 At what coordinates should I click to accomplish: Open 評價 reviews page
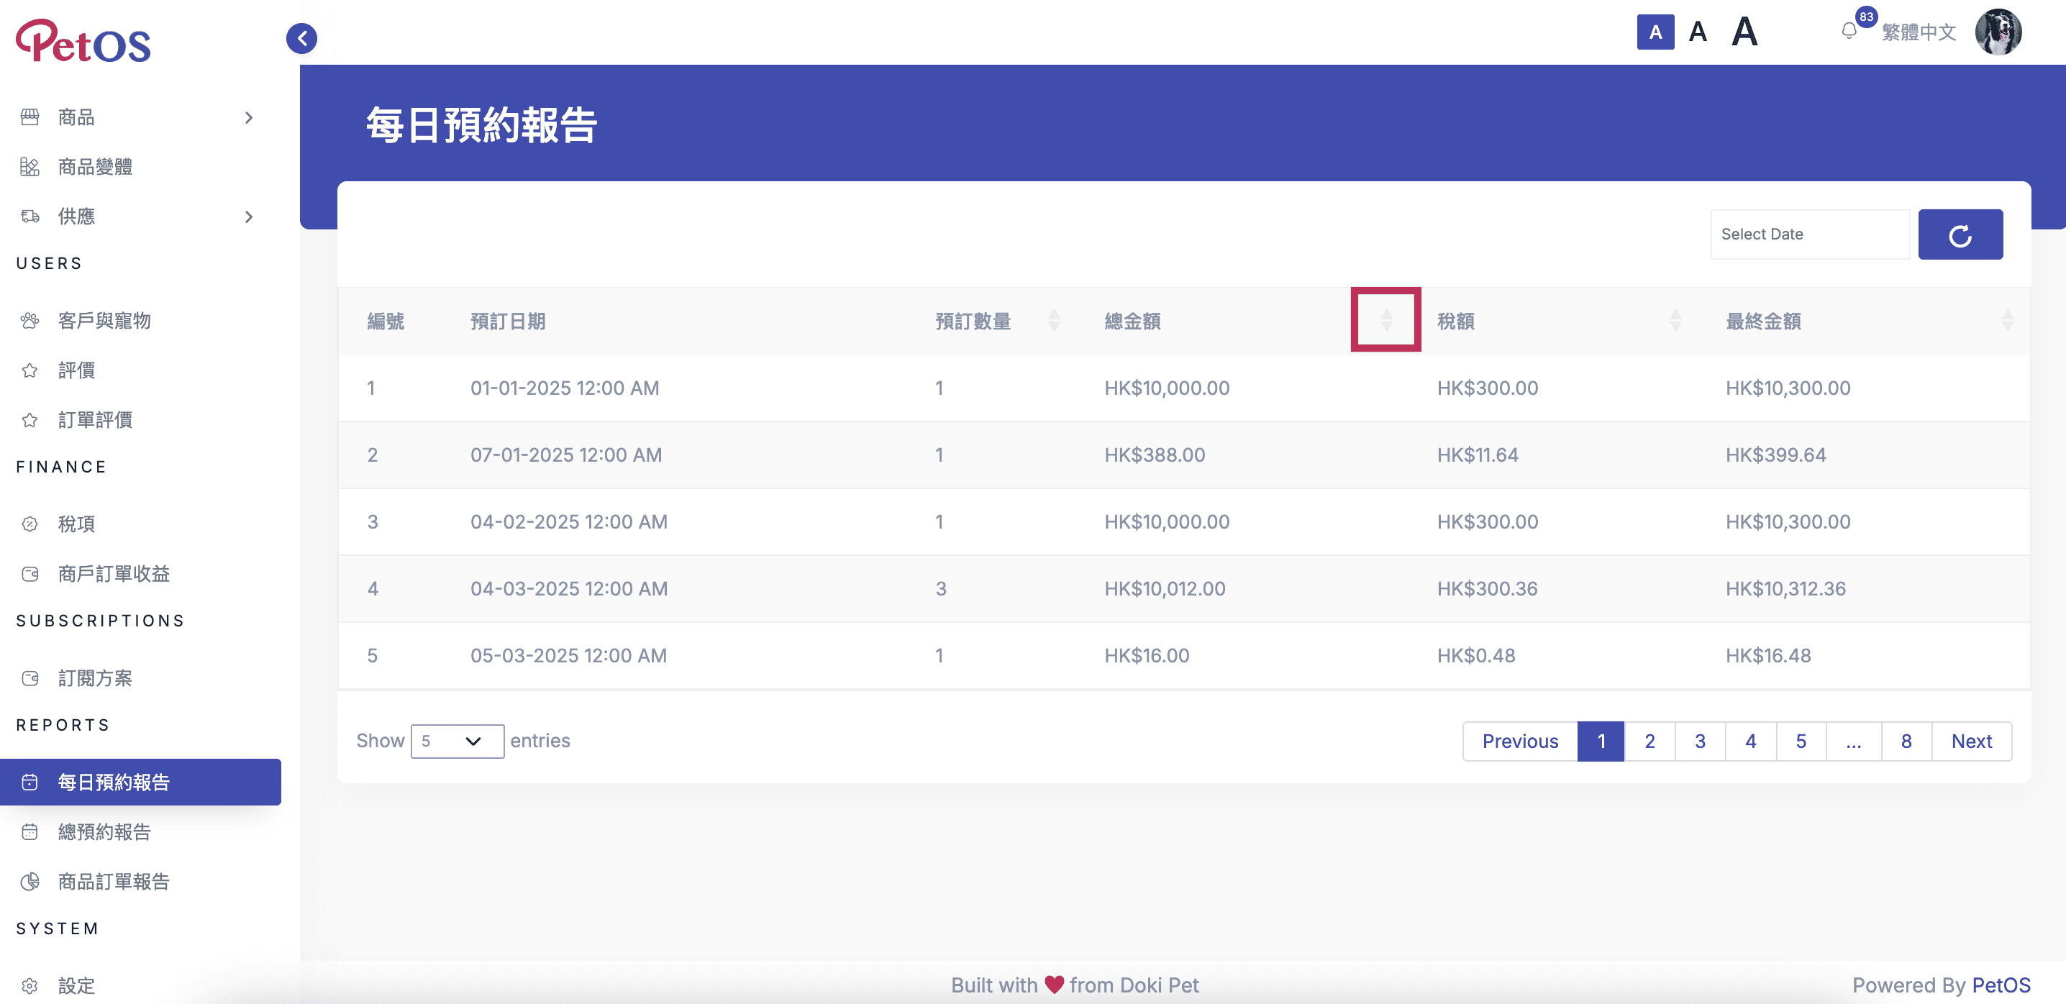click(x=76, y=370)
